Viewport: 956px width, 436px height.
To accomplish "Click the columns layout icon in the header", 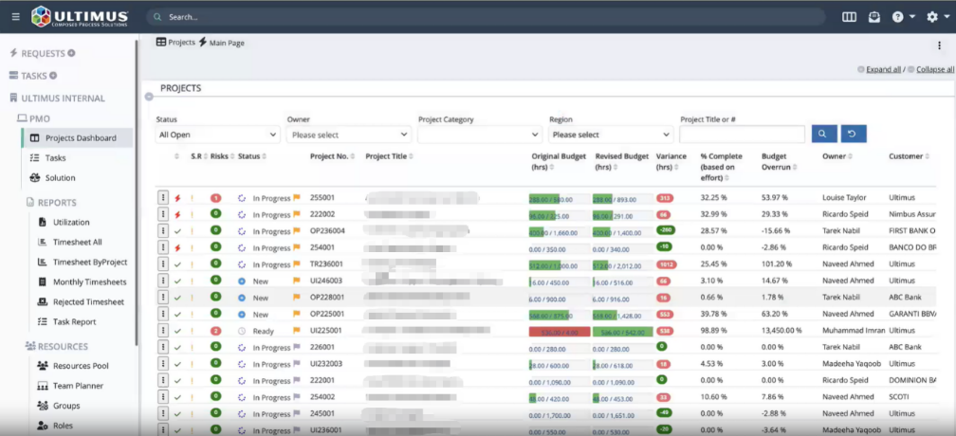I will (x=850, y=17).
